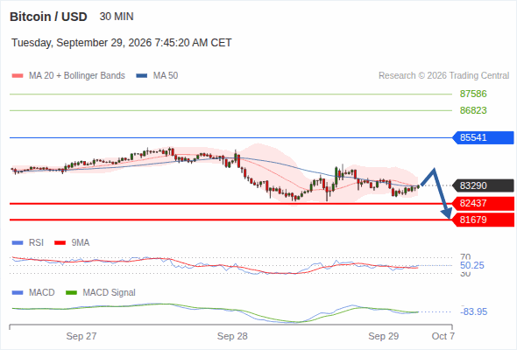Click the black 83290 current price tag
Viewport: 517px width, 350px height.
pyautogui.click(x=483, y=185)
